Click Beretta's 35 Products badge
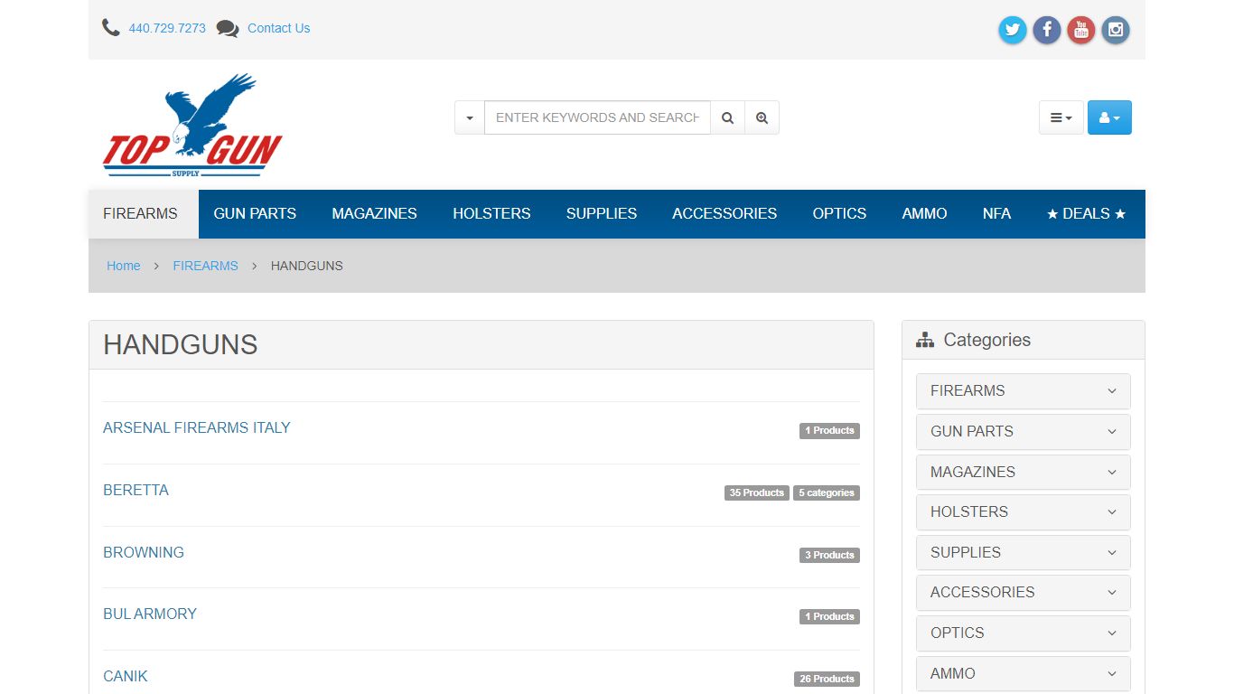The image size is (1234, 694). pyautogui.click(x=757, y=493)
